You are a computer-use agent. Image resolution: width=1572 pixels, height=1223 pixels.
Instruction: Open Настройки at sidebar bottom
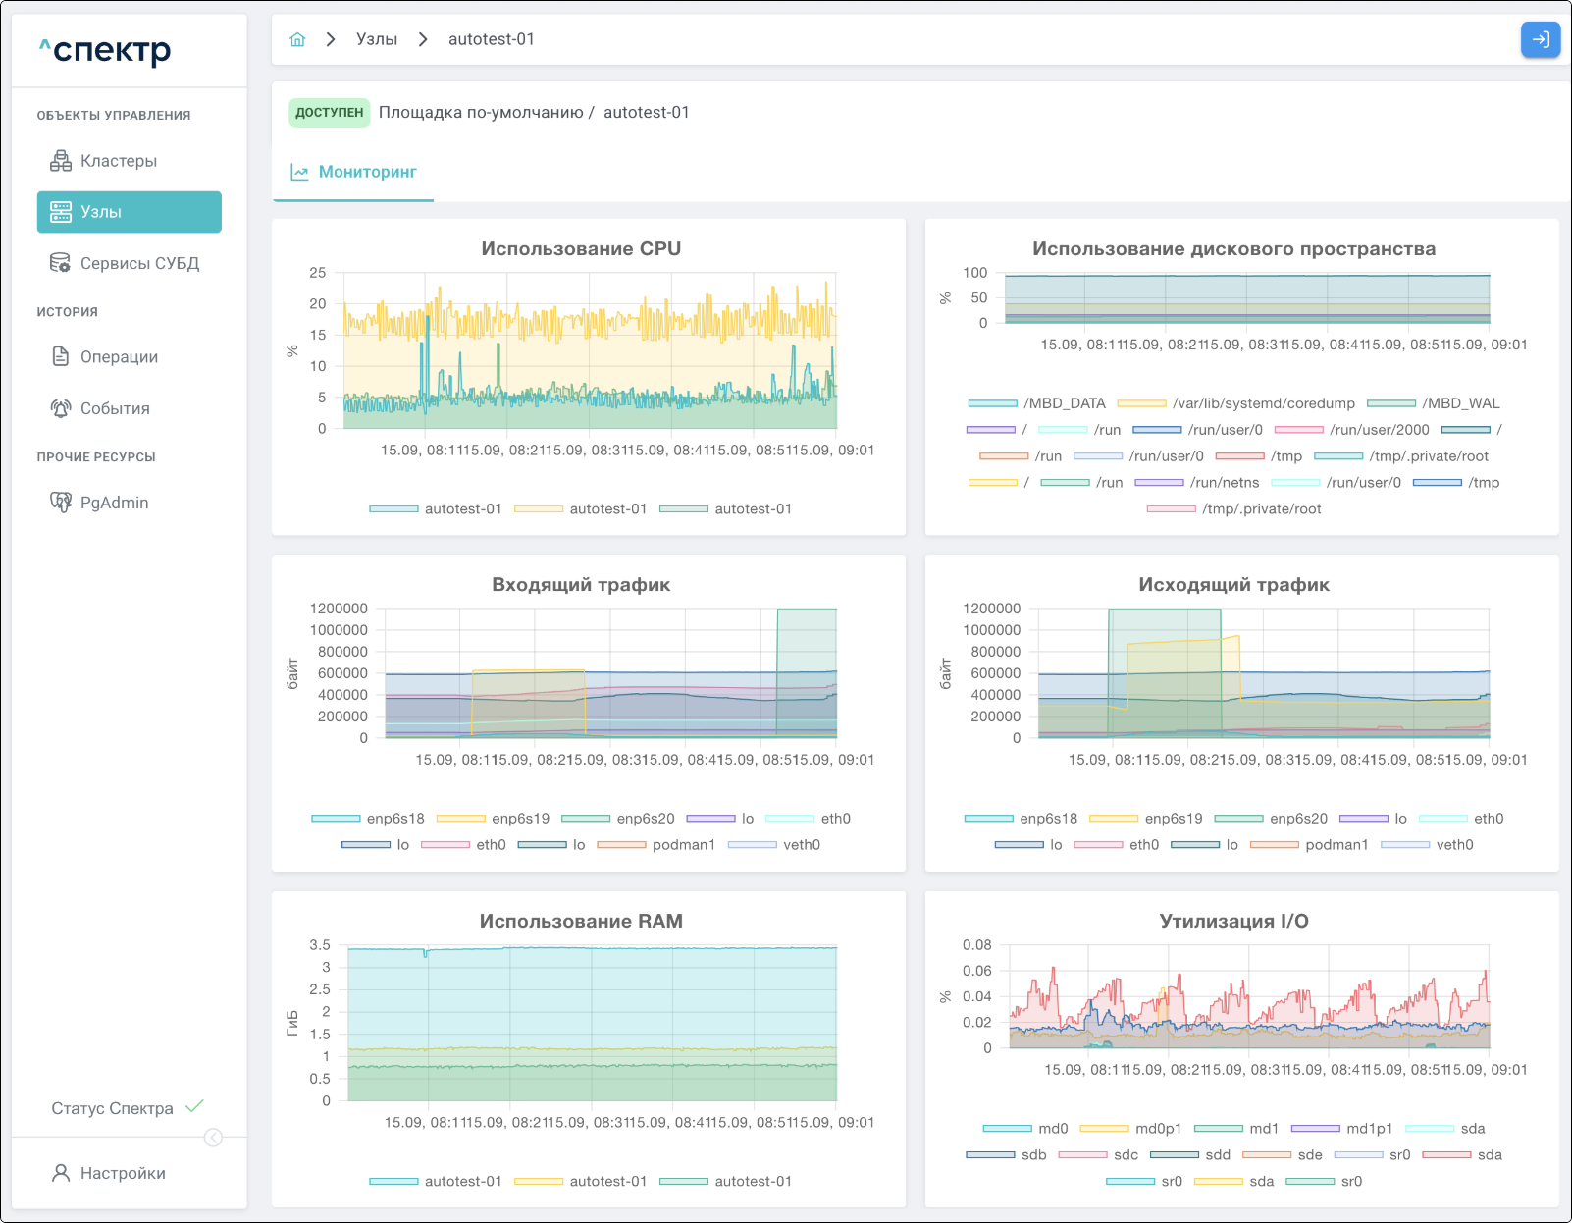(123, 1173)
